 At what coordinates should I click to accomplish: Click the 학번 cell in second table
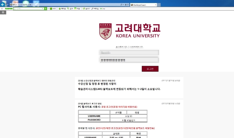tap(138, 137)
